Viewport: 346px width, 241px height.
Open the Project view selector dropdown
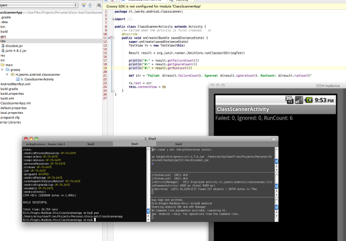pyautogui.click(x=39, y=5)
